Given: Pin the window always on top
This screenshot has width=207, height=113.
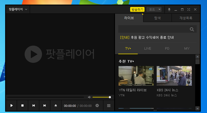Looking at the screenshot, I should click(x=169, y=9).
